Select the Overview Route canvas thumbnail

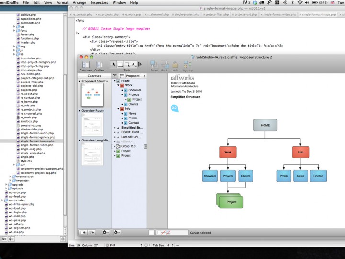(92, 125)
